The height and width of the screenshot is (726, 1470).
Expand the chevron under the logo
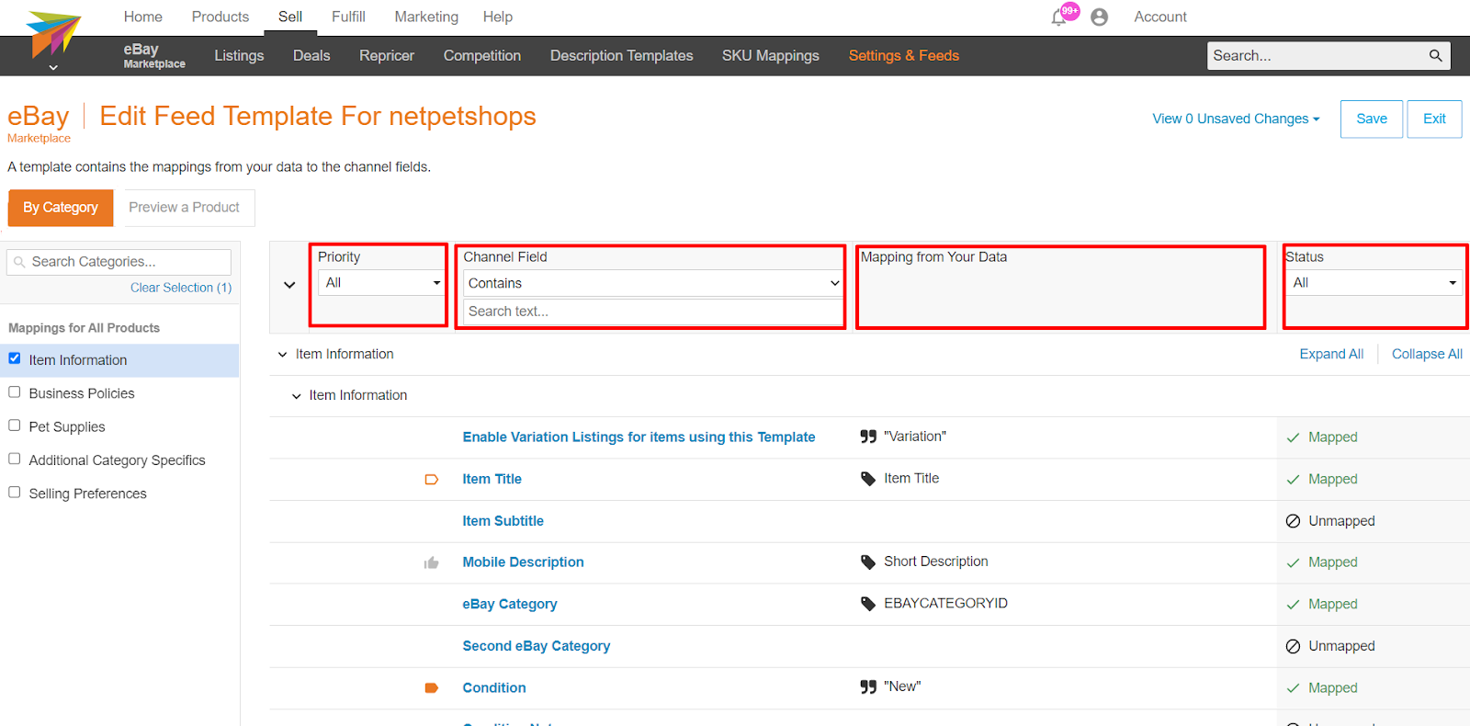click(53, 67)
